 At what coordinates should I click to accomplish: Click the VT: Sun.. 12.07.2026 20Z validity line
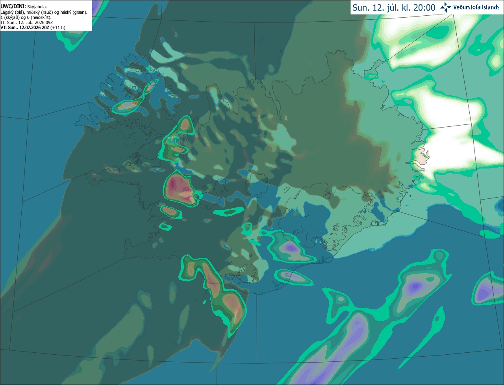33,28
